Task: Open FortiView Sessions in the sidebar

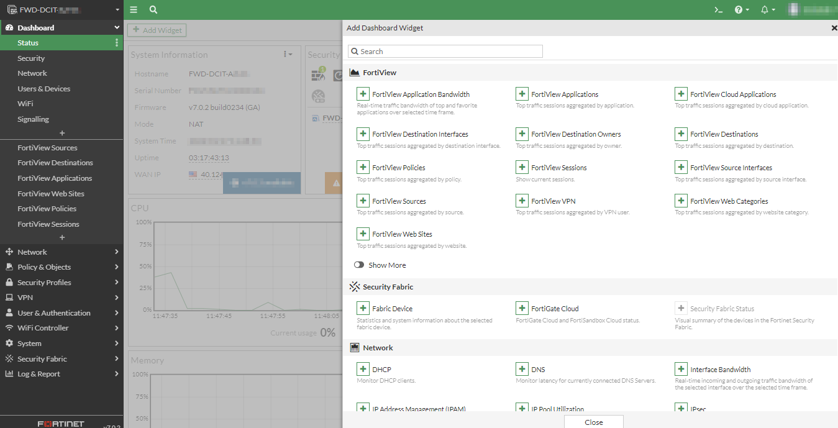Action: click(x=48, y=224)
